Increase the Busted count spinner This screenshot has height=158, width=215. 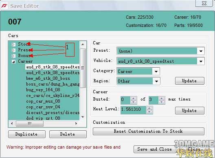point(134,99)
